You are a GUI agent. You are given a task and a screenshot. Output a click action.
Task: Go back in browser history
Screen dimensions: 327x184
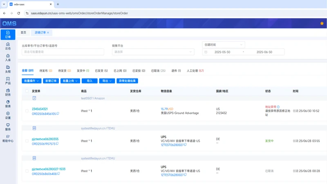coord(4,13)
